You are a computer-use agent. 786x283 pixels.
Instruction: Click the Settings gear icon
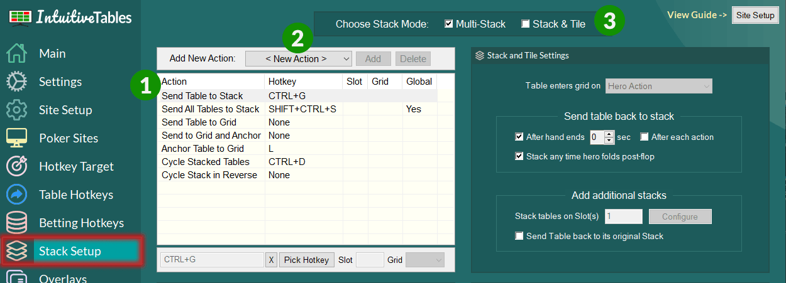tap(16, 82)
